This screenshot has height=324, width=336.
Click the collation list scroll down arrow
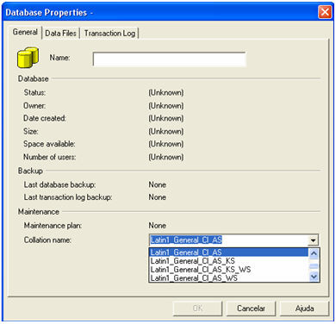click(x=314, y=277)
